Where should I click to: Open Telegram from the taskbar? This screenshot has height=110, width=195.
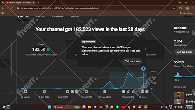click(95, 107)
